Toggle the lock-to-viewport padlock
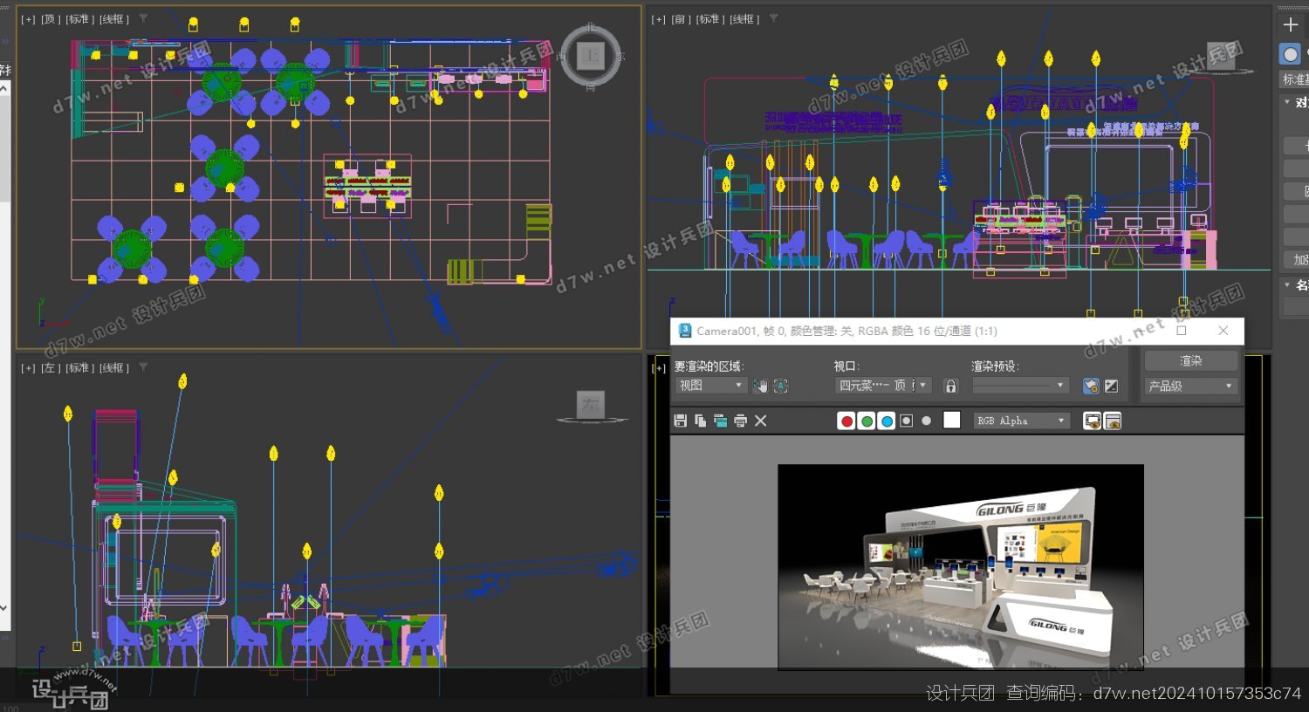 (951, 386)
